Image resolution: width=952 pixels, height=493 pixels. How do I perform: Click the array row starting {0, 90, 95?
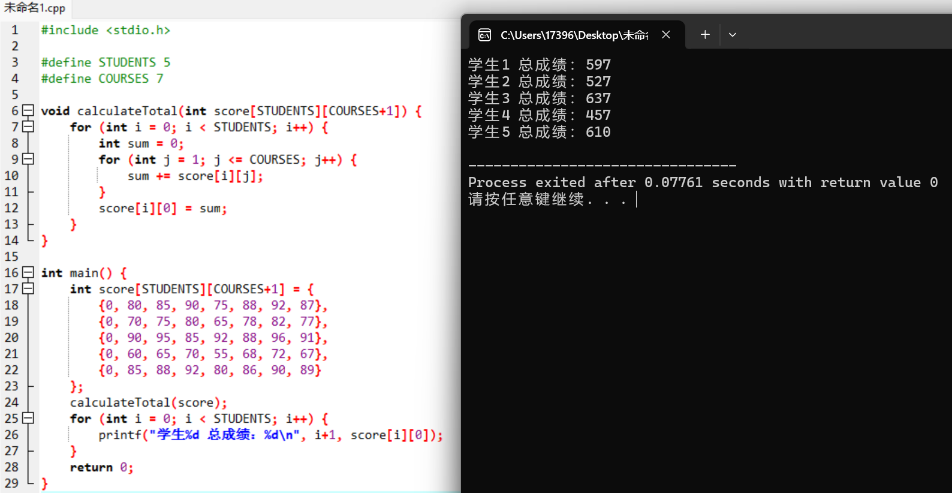pos(213,338)
